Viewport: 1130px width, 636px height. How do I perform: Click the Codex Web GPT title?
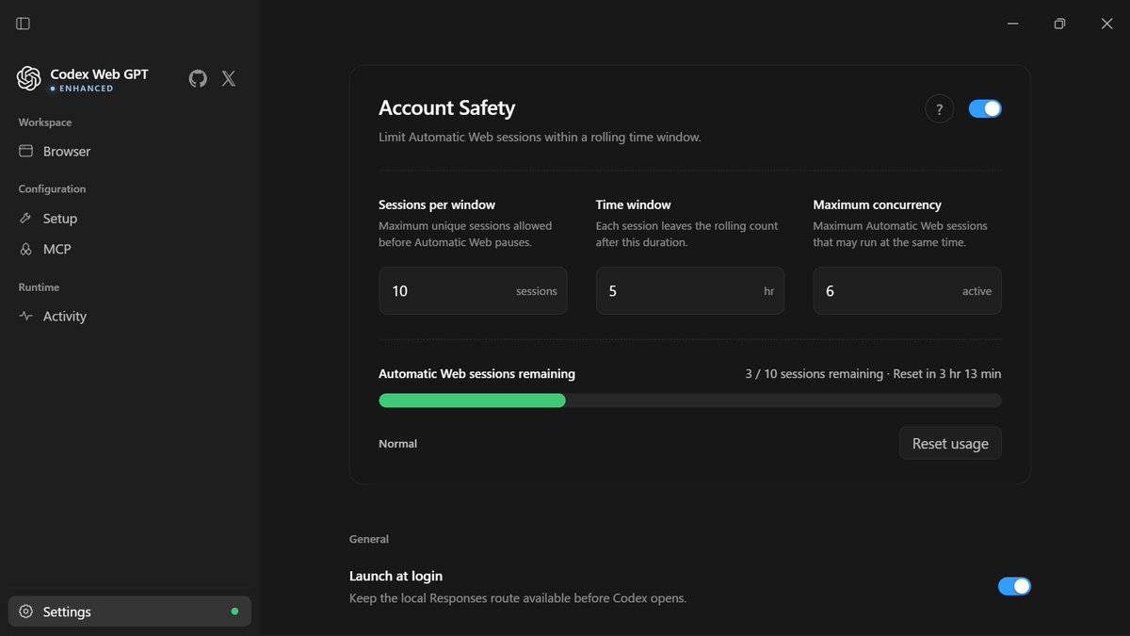pos(99,73)
